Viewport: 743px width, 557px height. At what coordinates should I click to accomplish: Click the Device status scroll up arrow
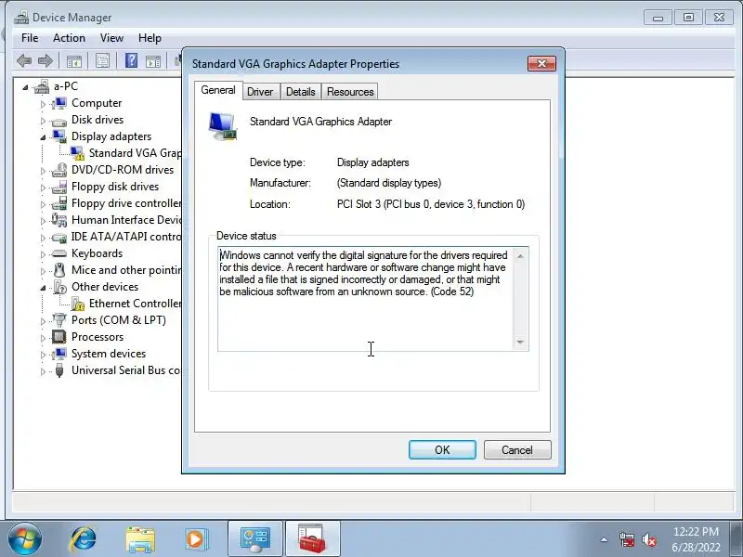point(520,256)
